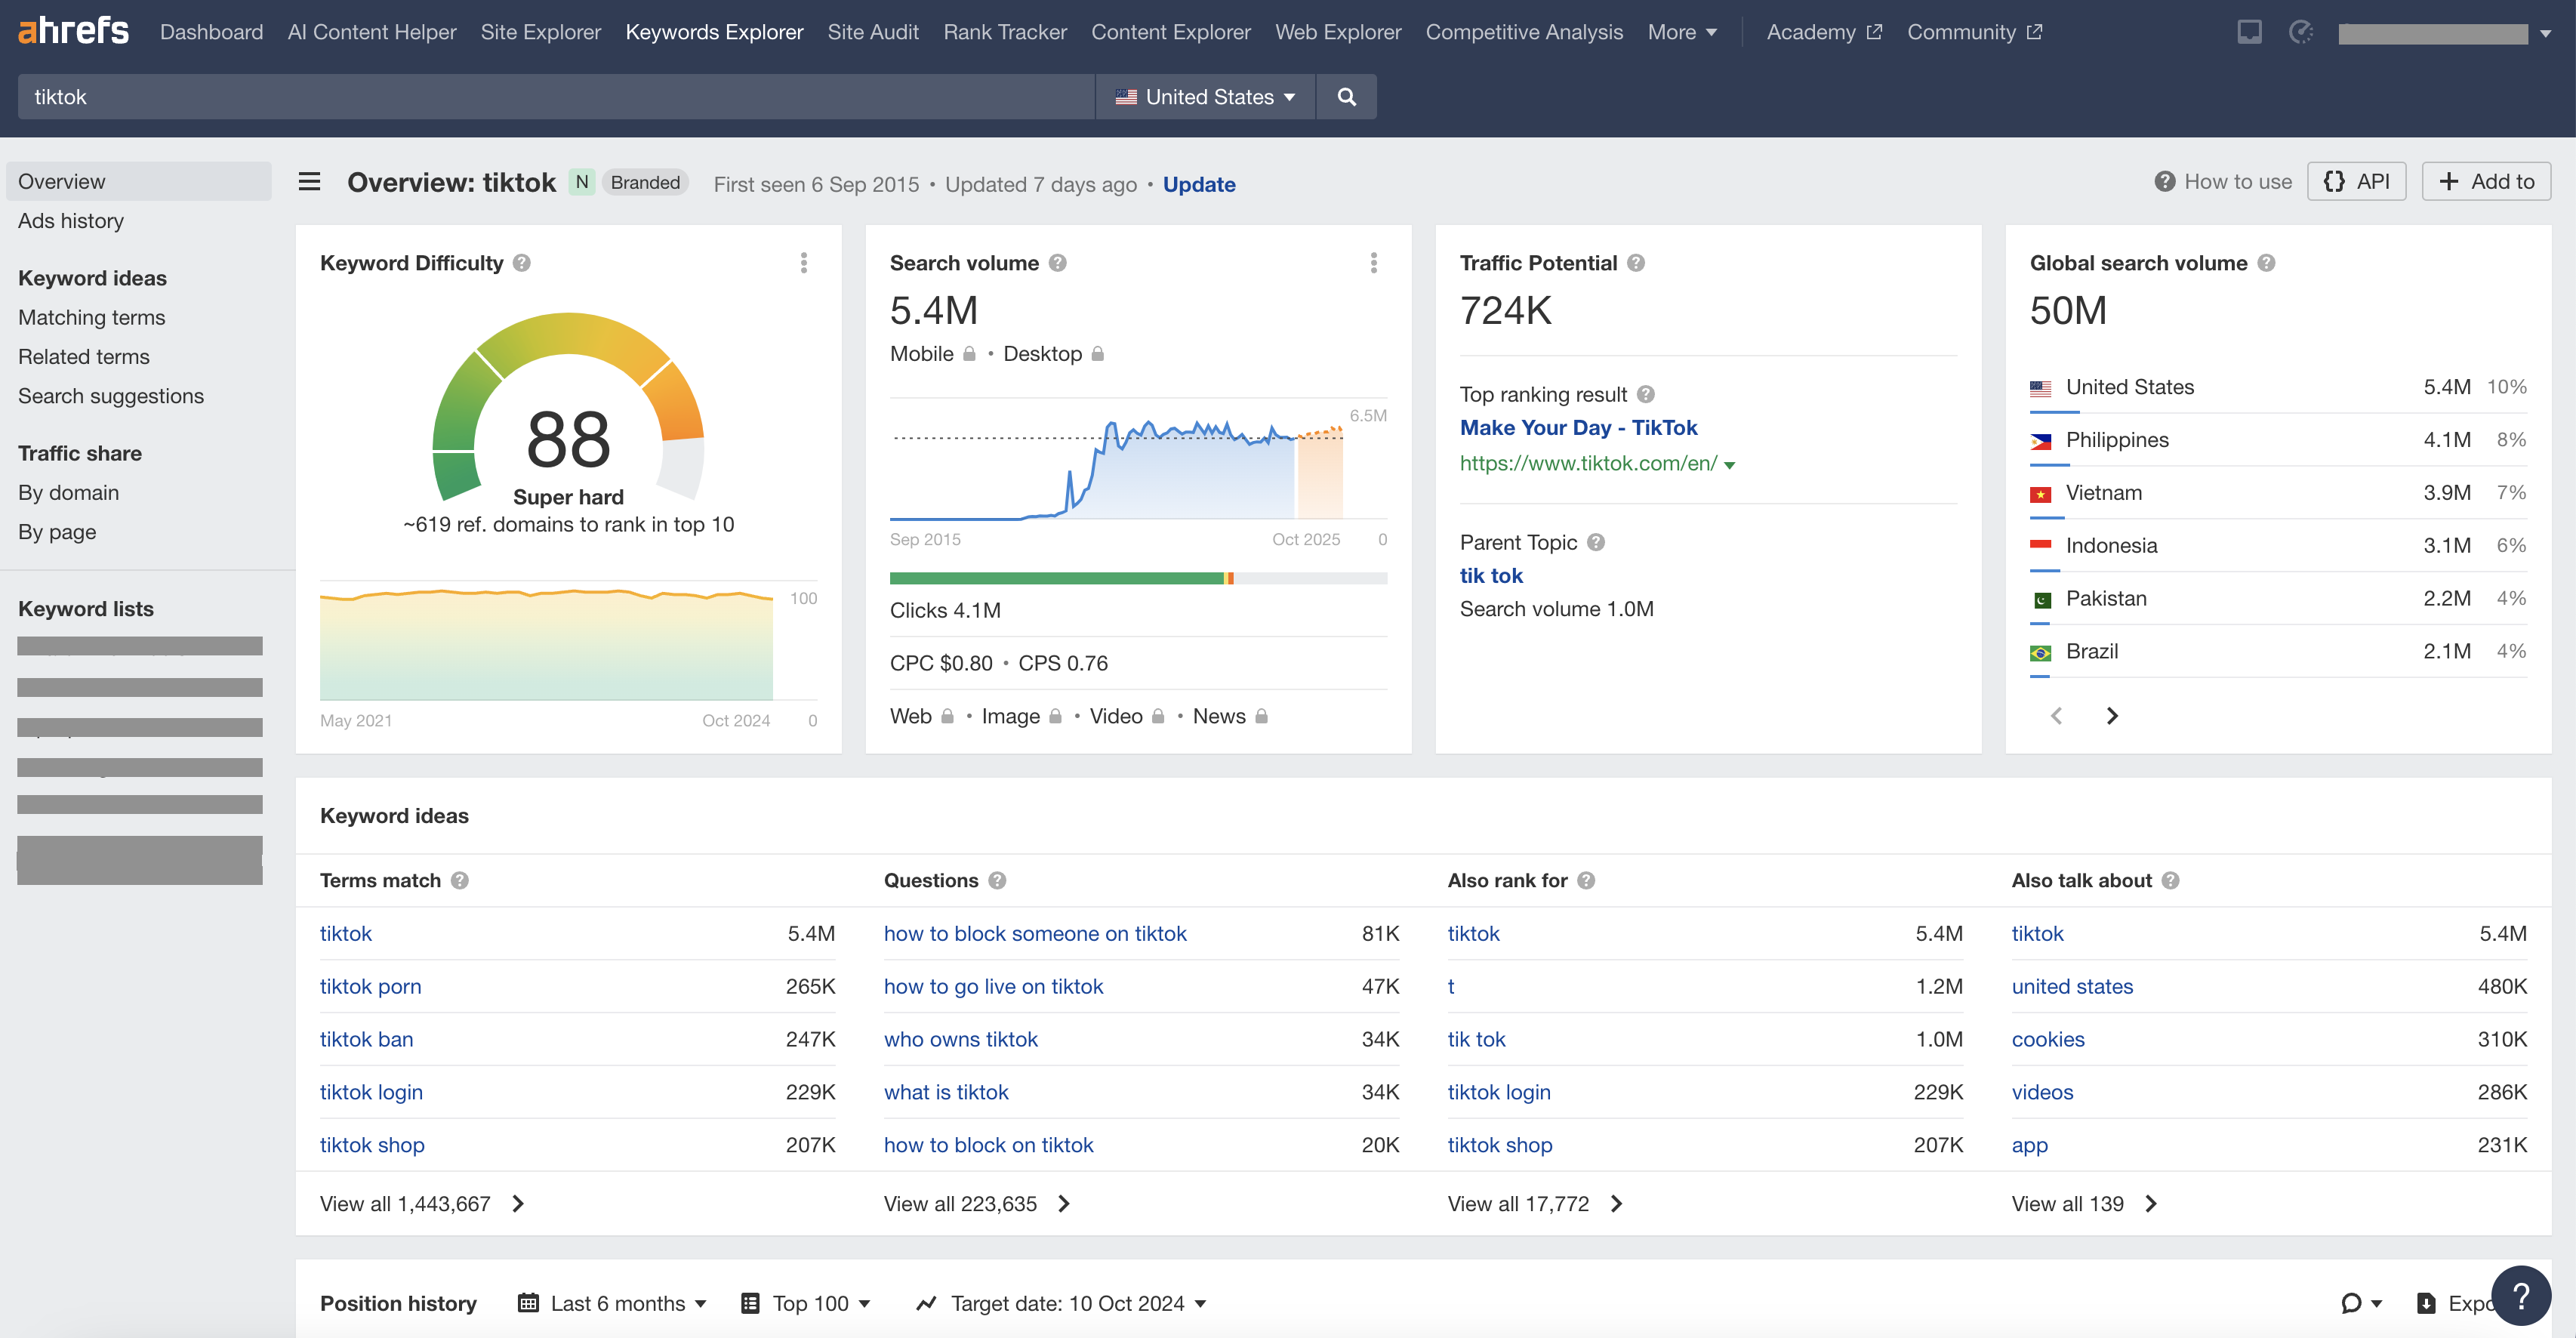Open the account dropdown arrow
2576x1338 pixels.
[x=2546, y=34]
